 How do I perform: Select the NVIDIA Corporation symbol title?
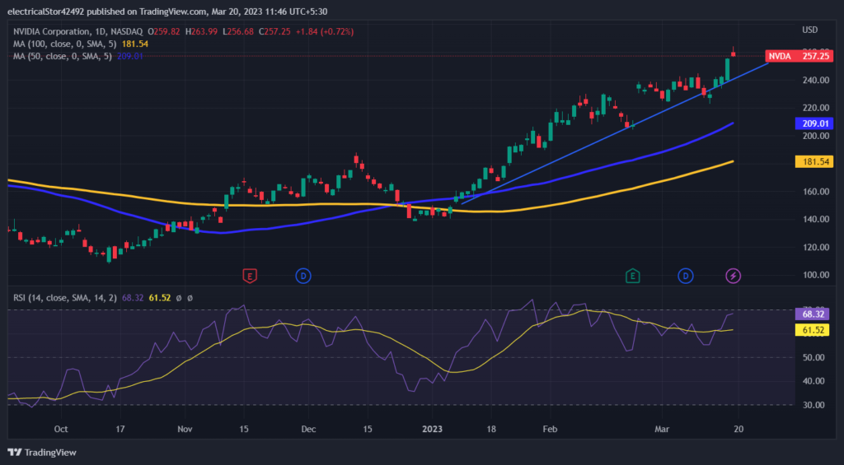[x=79, y=32]
